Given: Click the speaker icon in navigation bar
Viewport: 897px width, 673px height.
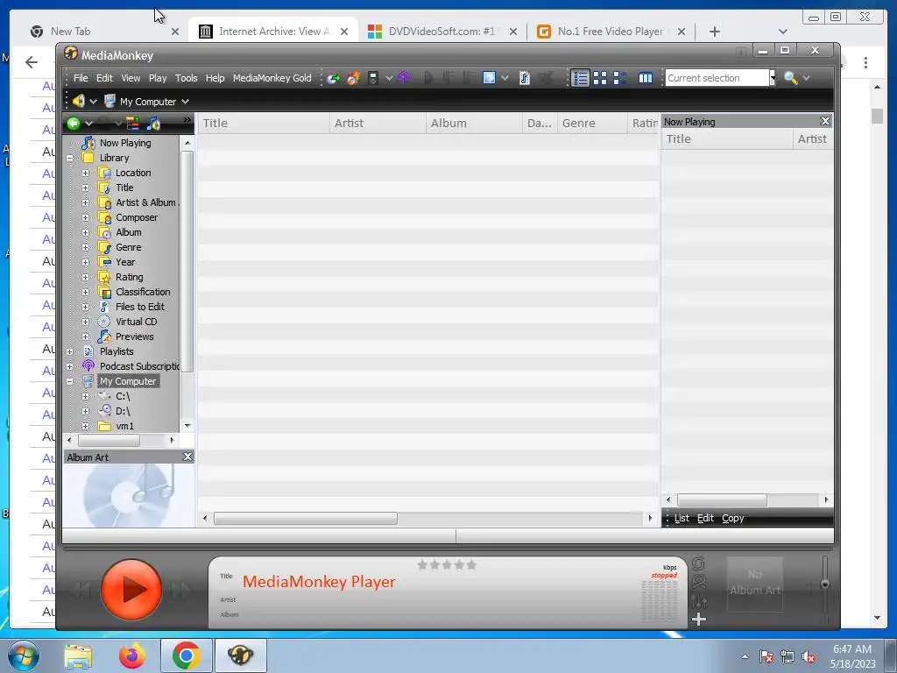Looking at the screenshot, I should (x=78, y=102).
